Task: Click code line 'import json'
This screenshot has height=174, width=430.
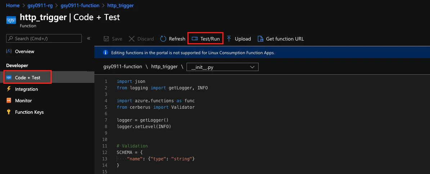Action: (131, 81)
